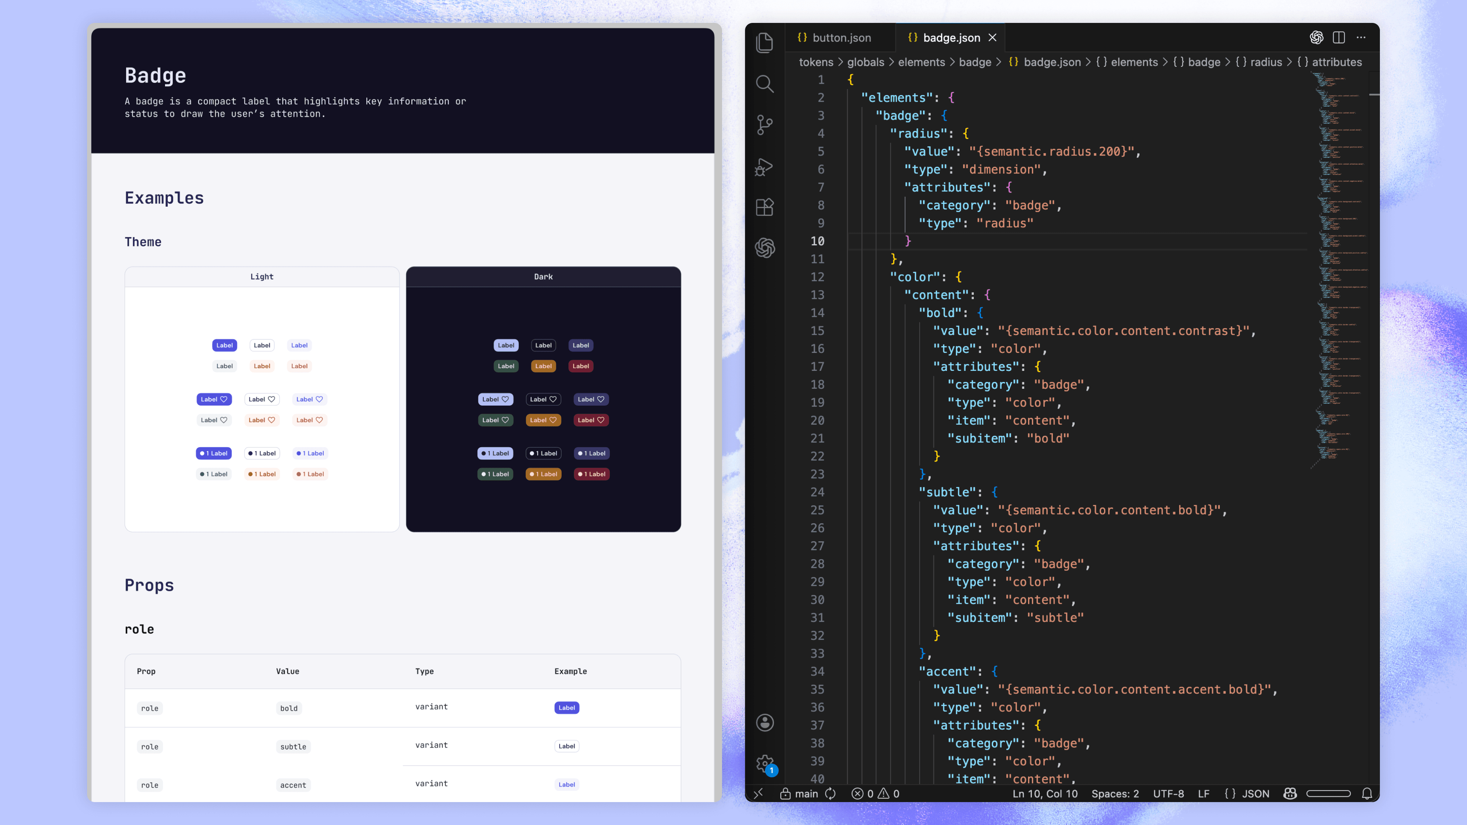Click the Props section heading
The image size is (1467, 825).
tap(149, 585)
